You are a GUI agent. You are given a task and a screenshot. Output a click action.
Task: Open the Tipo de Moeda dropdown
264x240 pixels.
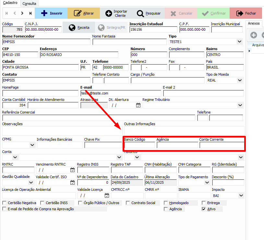[x=240, y=80]
